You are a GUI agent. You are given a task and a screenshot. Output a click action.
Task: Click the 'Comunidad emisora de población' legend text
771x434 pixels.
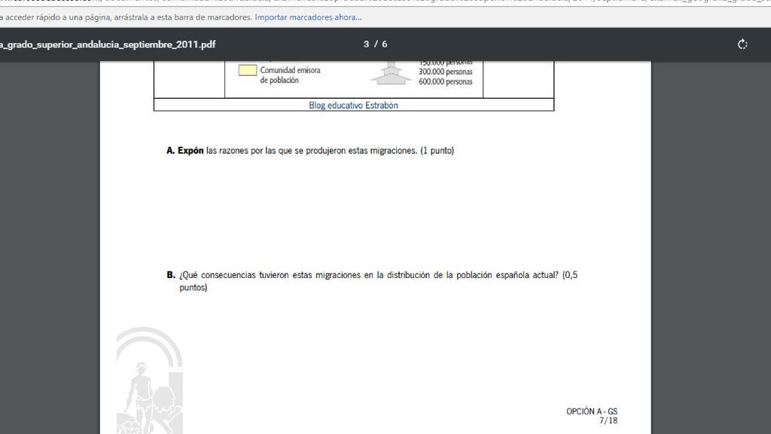pyautogui.click(x=290, y=75)
